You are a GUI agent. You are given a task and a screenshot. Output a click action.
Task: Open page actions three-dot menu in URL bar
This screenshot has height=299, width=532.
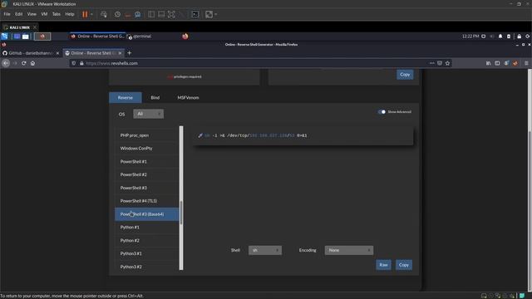(431, 63)
